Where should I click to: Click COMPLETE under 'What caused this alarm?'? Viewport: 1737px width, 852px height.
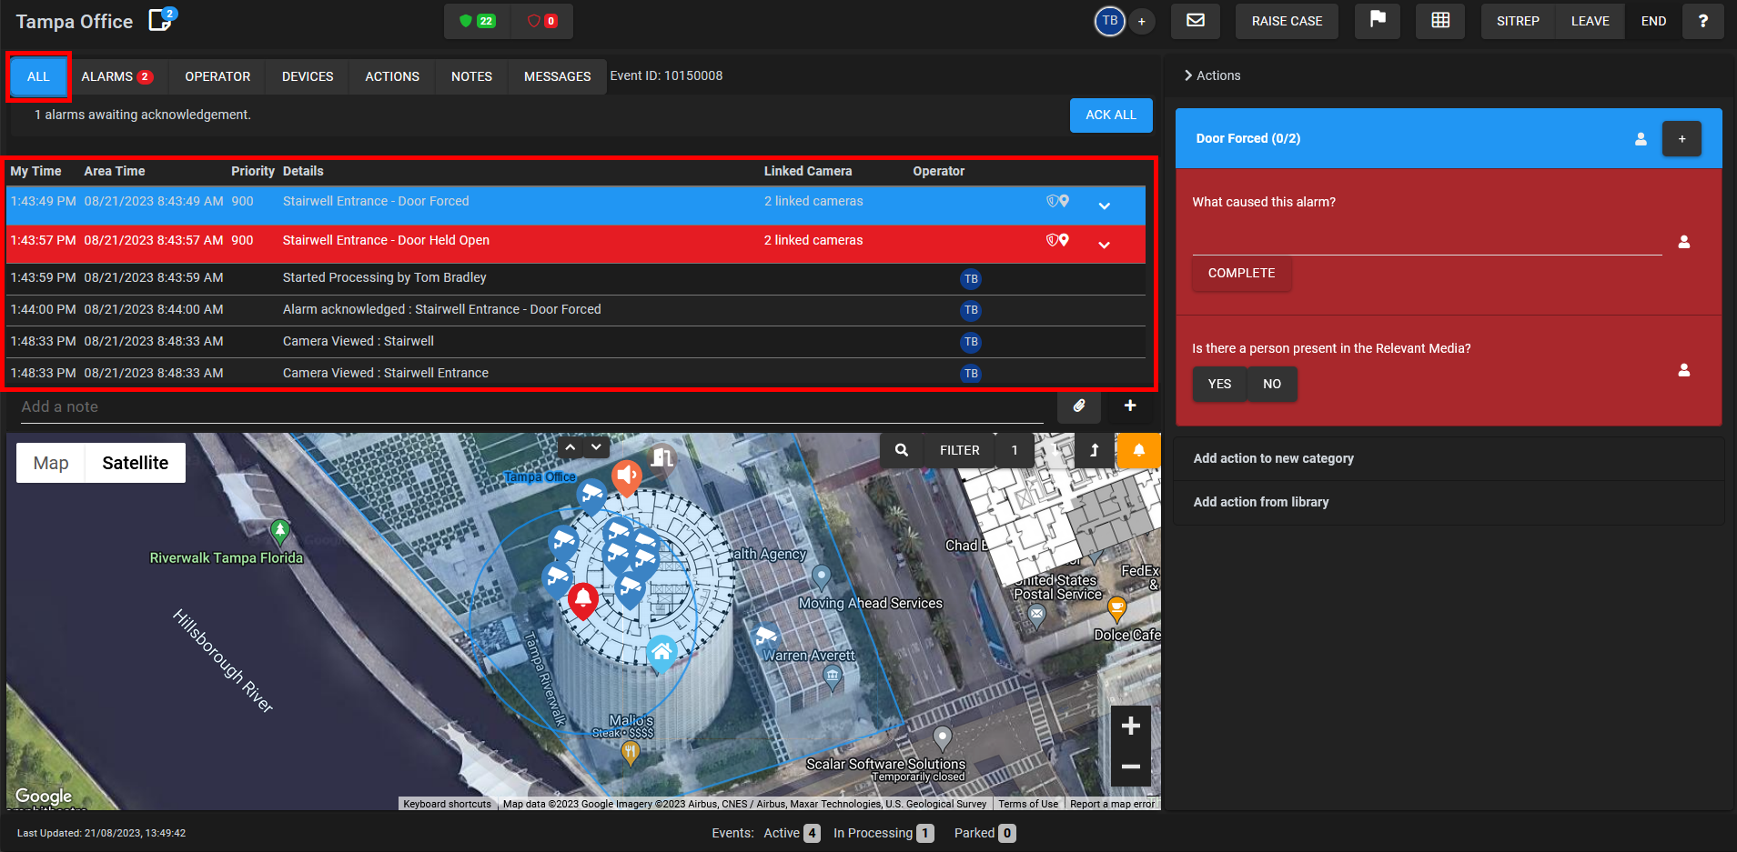click(1241, 273)
